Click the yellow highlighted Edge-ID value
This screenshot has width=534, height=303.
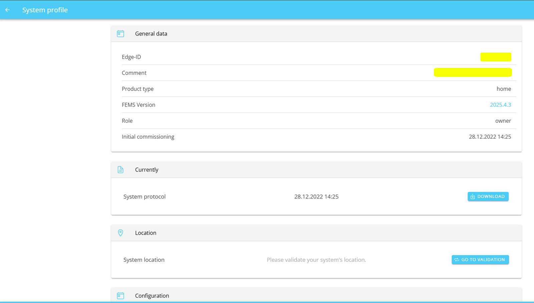(496, 57)
